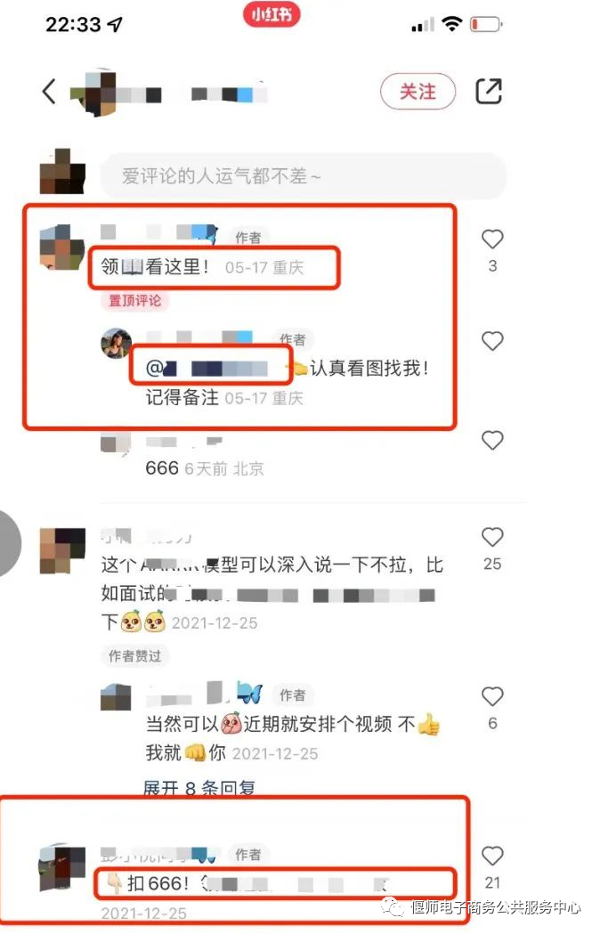This screenshot has width=600, height=934.
Task: Tap the avatar next to the comment field
Action: click(62, 172)
